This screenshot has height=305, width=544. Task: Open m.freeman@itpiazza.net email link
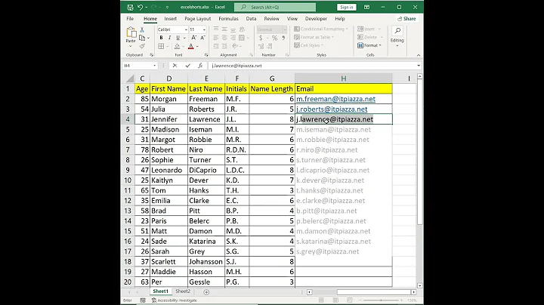335,99
